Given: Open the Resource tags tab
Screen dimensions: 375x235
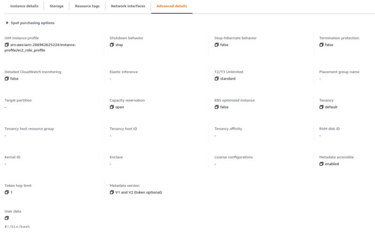Looking at the screenshot, I should tap(87, 6).
